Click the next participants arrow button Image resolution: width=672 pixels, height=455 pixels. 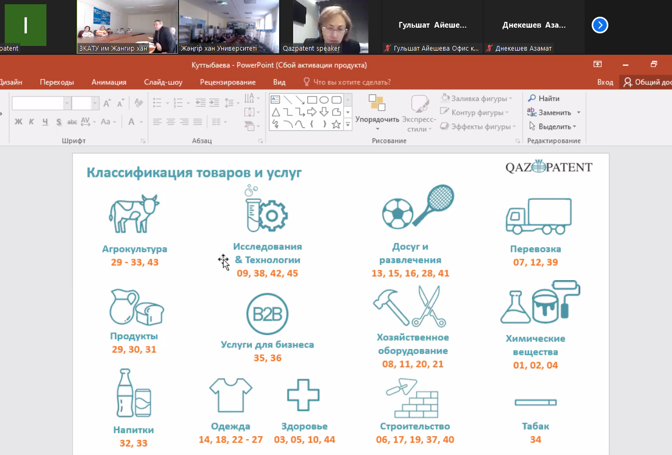tap(600, 25)
